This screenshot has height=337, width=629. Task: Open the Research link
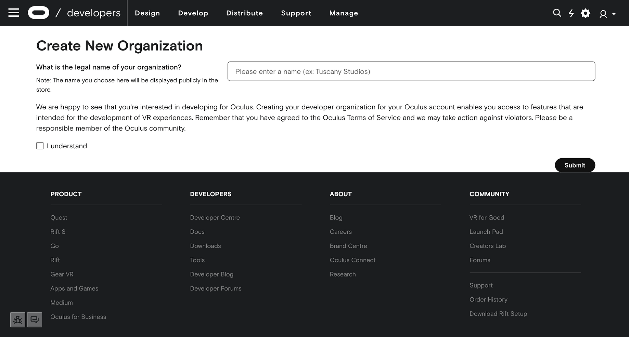click(x=343, y=274)
